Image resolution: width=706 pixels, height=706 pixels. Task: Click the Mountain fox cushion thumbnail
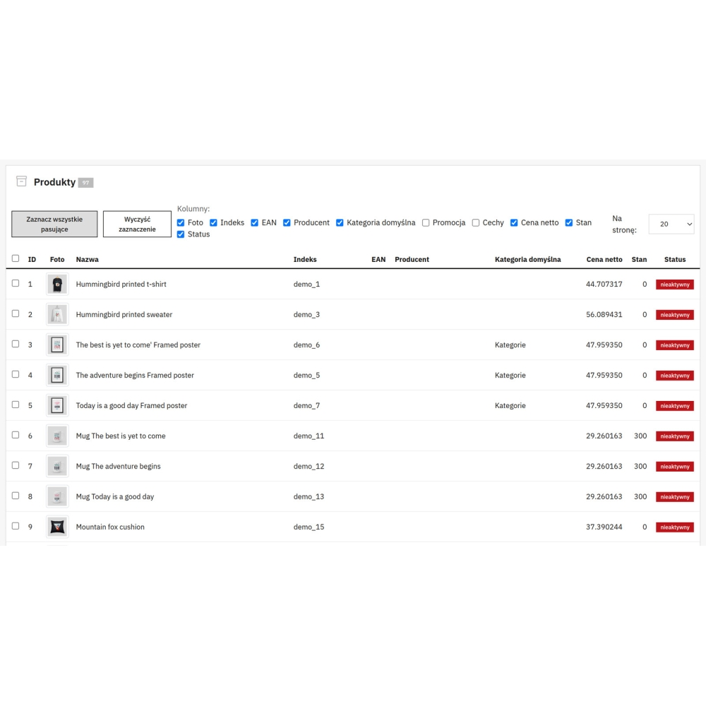tap(57, 527)
